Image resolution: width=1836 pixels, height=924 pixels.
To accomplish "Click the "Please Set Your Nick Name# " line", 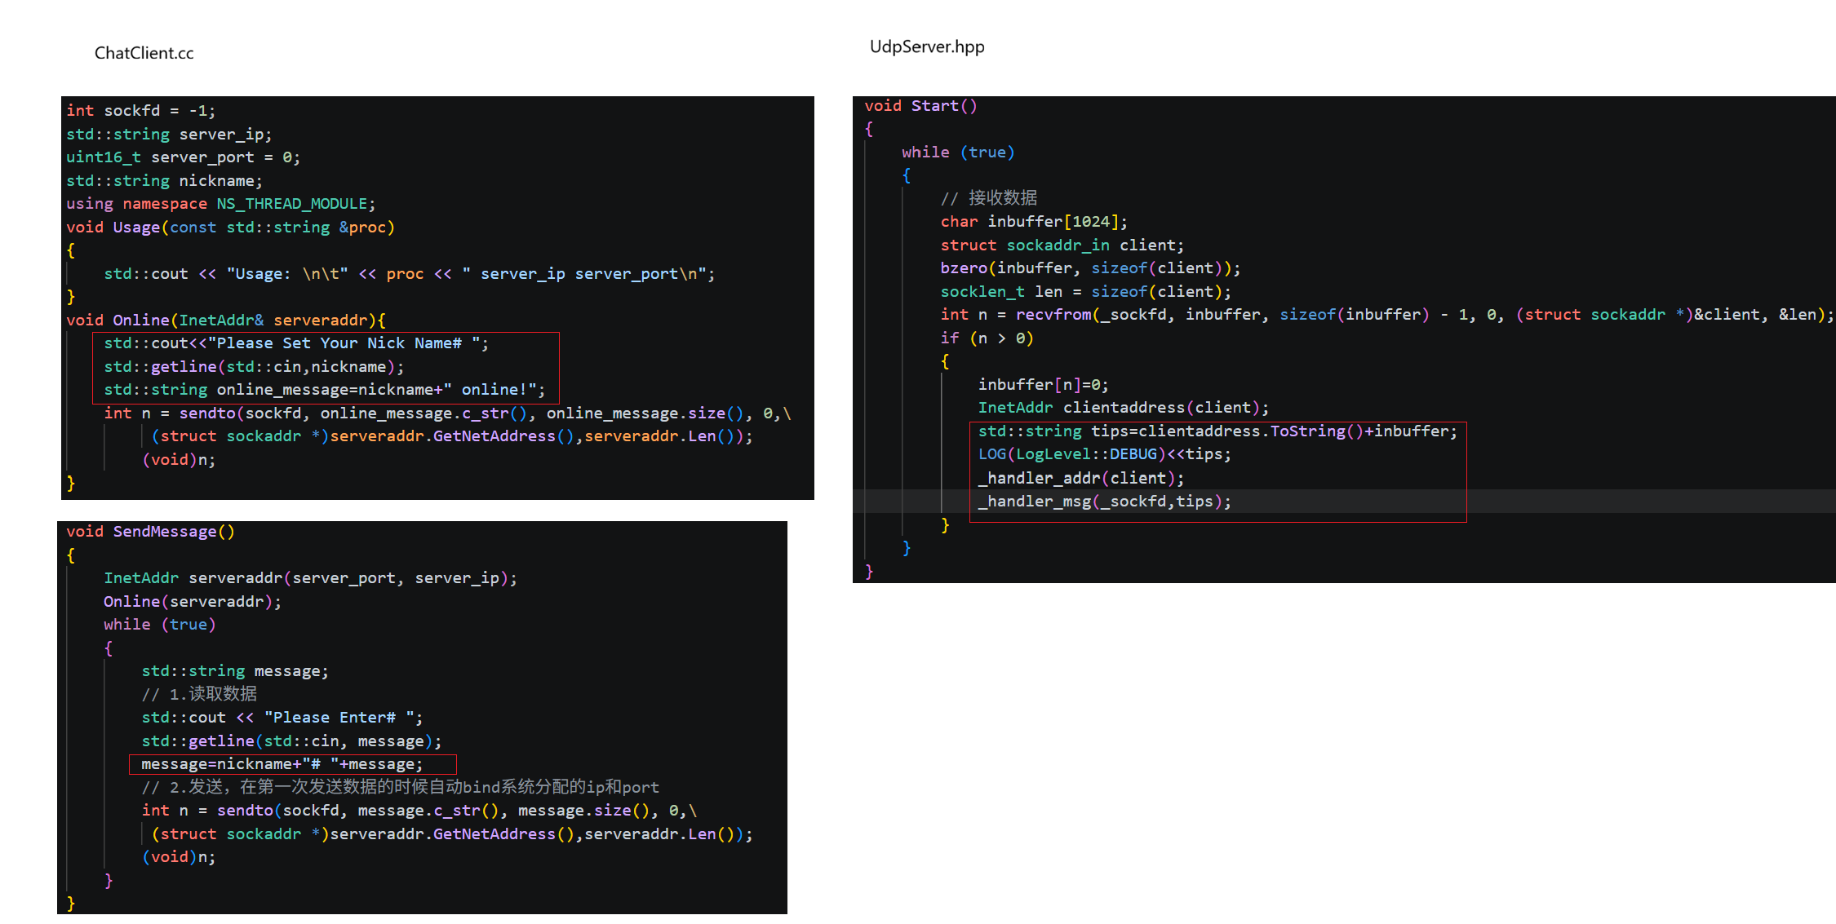I will point(296,343).
